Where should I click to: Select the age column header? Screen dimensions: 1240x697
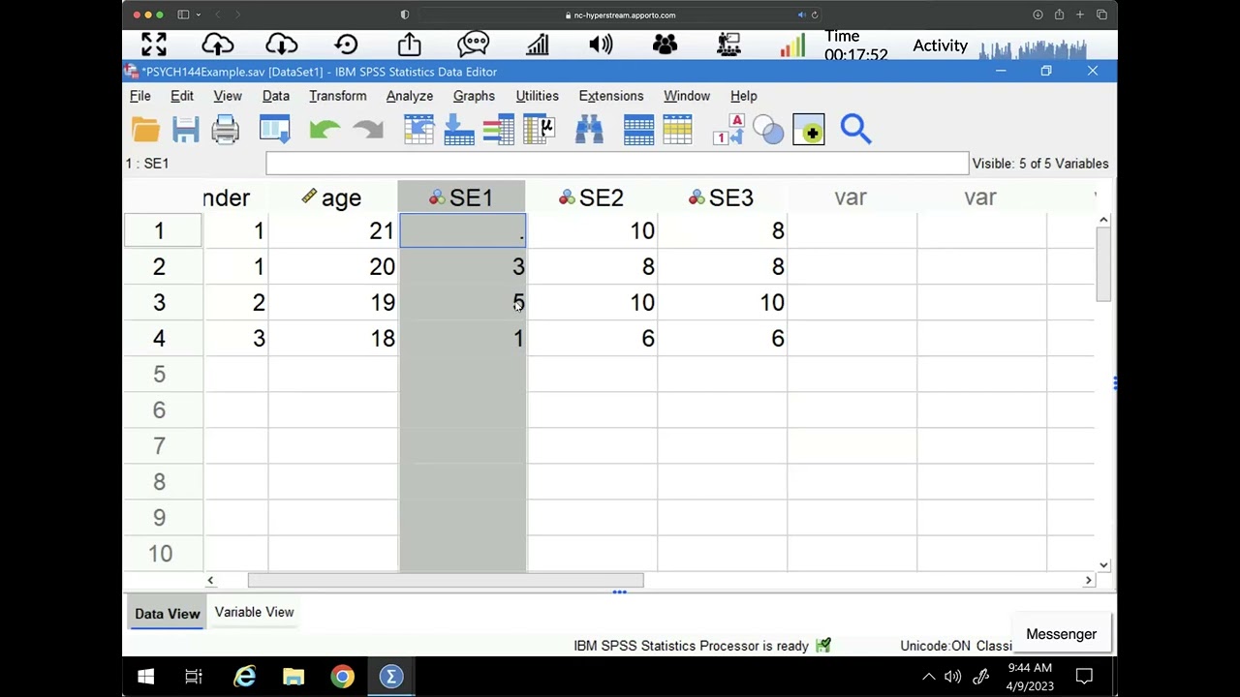point(332,197)
